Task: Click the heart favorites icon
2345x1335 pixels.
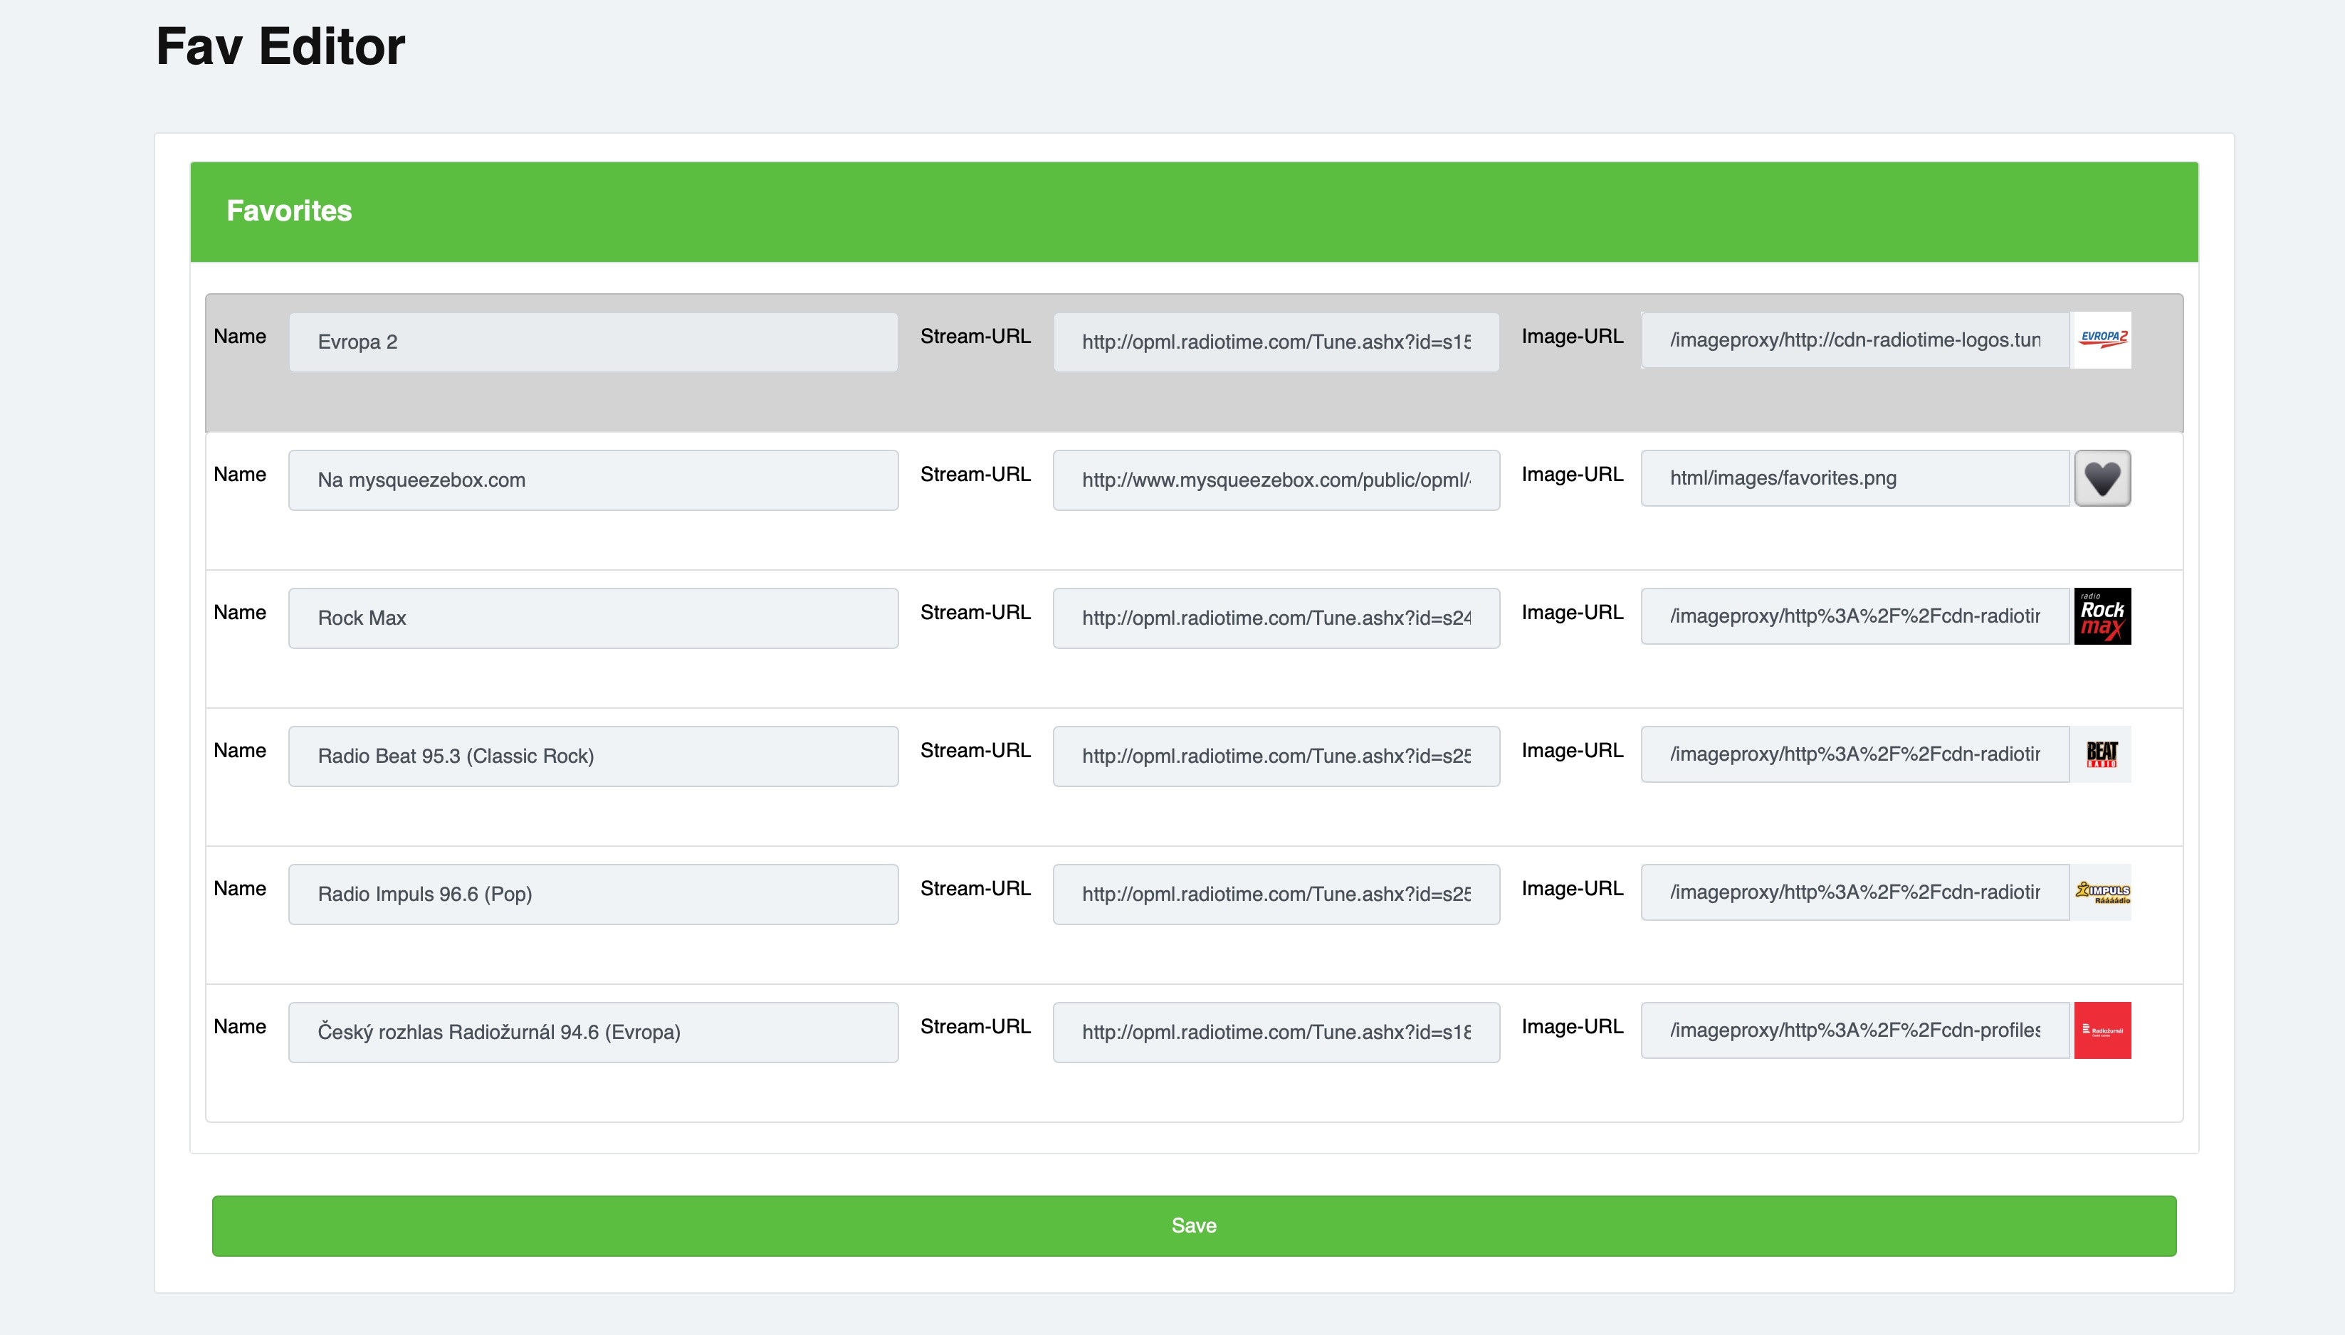Action: (2102, 477)
